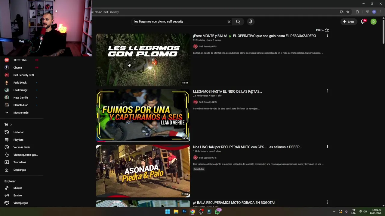
Task: Open File Explorer from the taskbar
Action: [x=176, y=211]
